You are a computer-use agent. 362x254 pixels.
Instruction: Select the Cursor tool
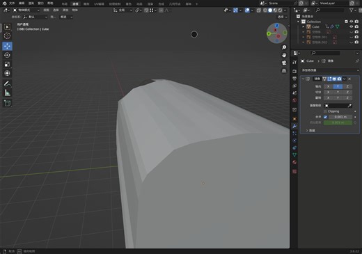click(7, 35)
